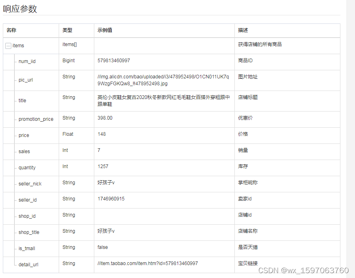
Task: Select the sales row name
Action: pyautogui.click(x=24, y=152)
